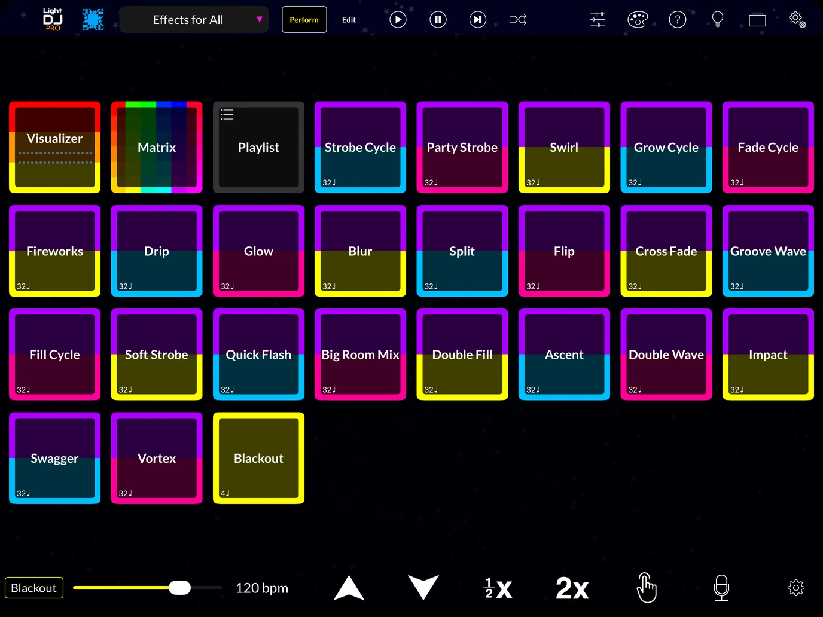The height and width of the screenshot is (617, 823).
Task: Trigger the Big Room Mix effect
Action: click(361, 355)
